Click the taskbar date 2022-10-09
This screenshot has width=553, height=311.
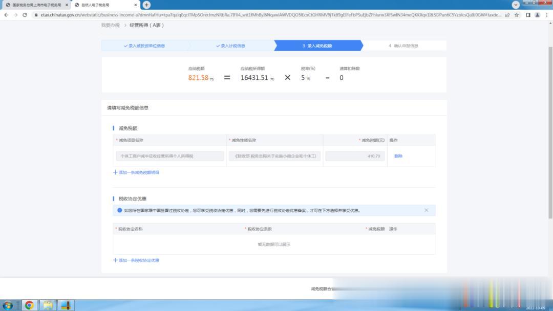click(x=536, y=308)
